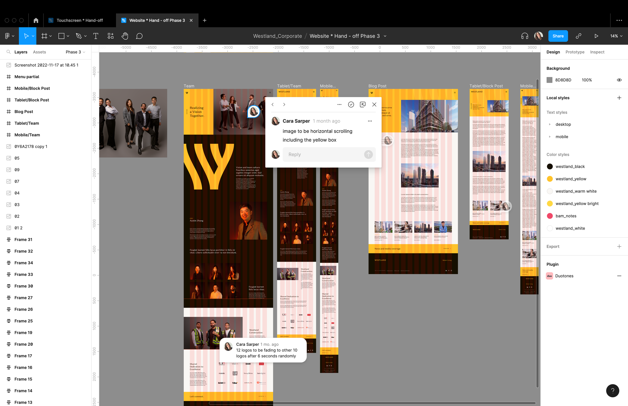Open the Phase 3 page dropdown
Screen dimensions: 628x406
pyautogui.click(x=75, y=52)
